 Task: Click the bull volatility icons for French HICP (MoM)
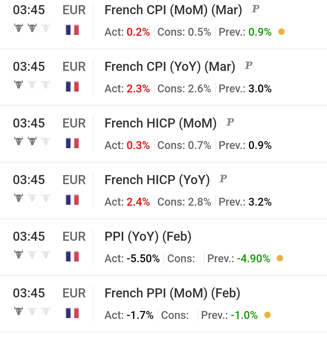click(x=32, y=141)
